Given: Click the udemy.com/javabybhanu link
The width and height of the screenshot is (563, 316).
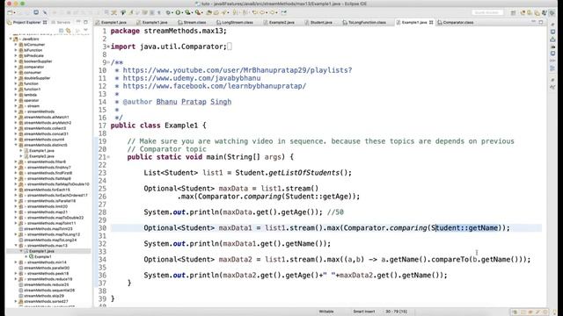Looking at the screenshot, I should coord(192,78).
